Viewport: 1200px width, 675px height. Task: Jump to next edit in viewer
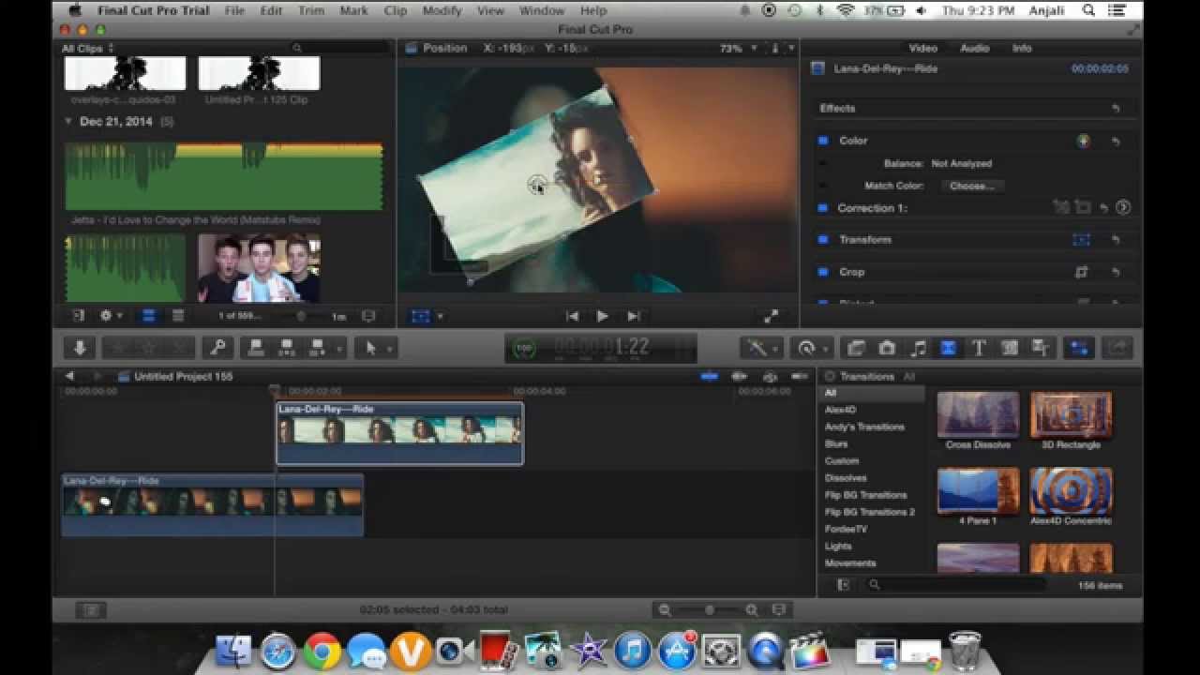tap(634, 317)
